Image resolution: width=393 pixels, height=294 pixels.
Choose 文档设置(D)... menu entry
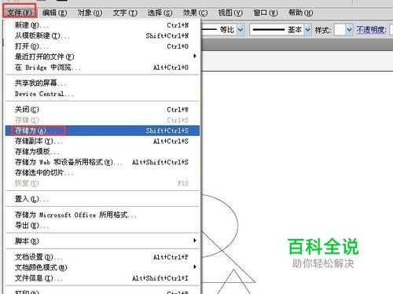click(102, 257)
